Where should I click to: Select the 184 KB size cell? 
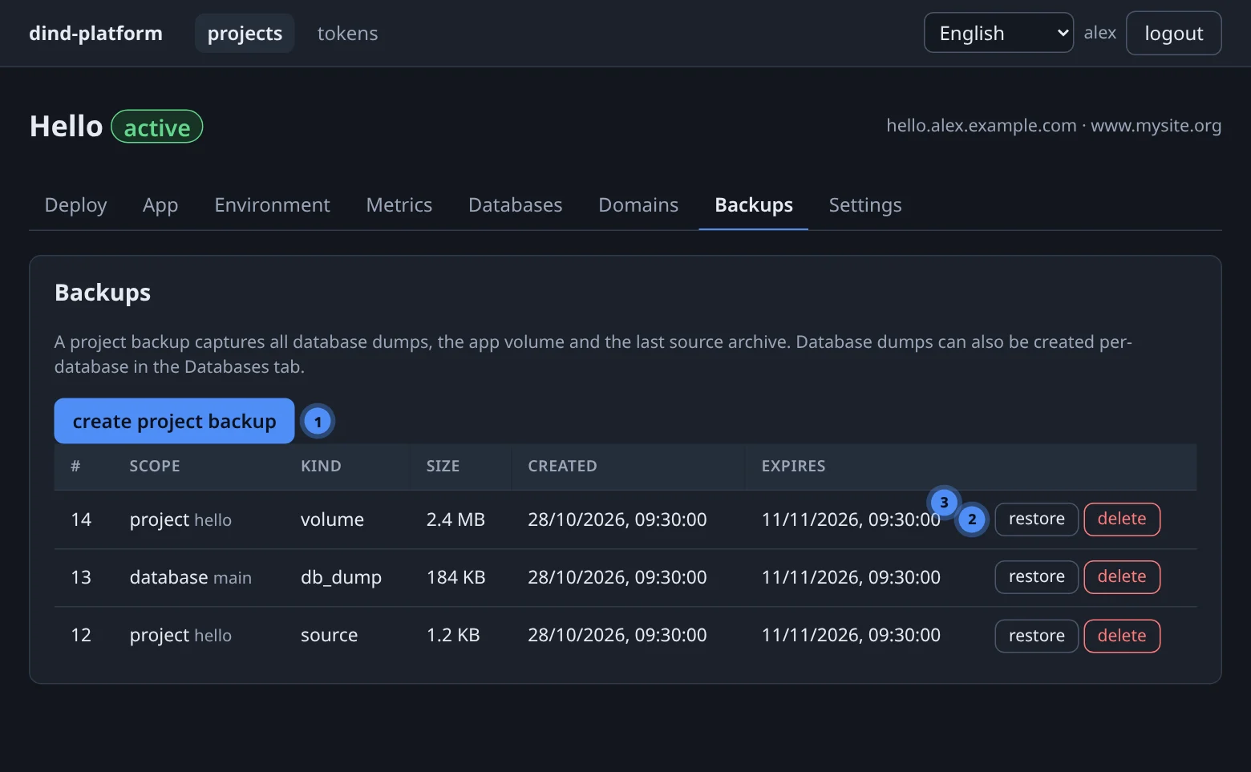pyautogui.click(x=455, y=577)
